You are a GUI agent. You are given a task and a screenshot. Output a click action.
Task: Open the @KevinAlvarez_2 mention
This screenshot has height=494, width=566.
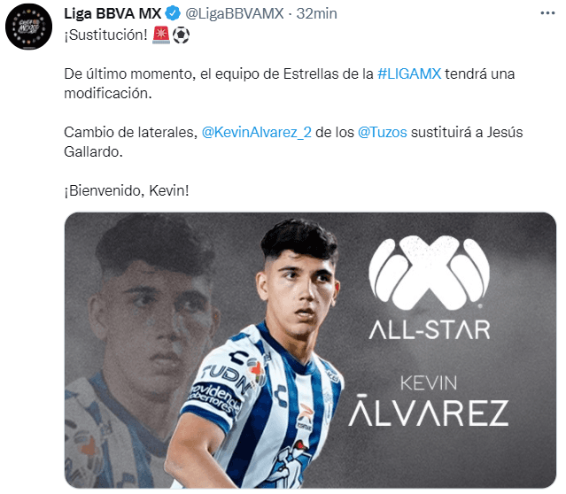(256, 132)
